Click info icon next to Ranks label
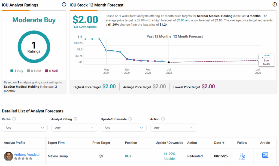Image resolution: width=279 pixels, height=166 pixels. (14, 119)
